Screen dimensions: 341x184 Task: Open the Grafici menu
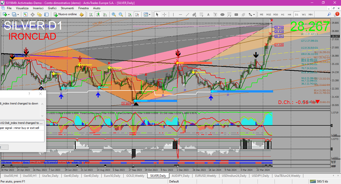pyautogui.click(x=52, y=8)
